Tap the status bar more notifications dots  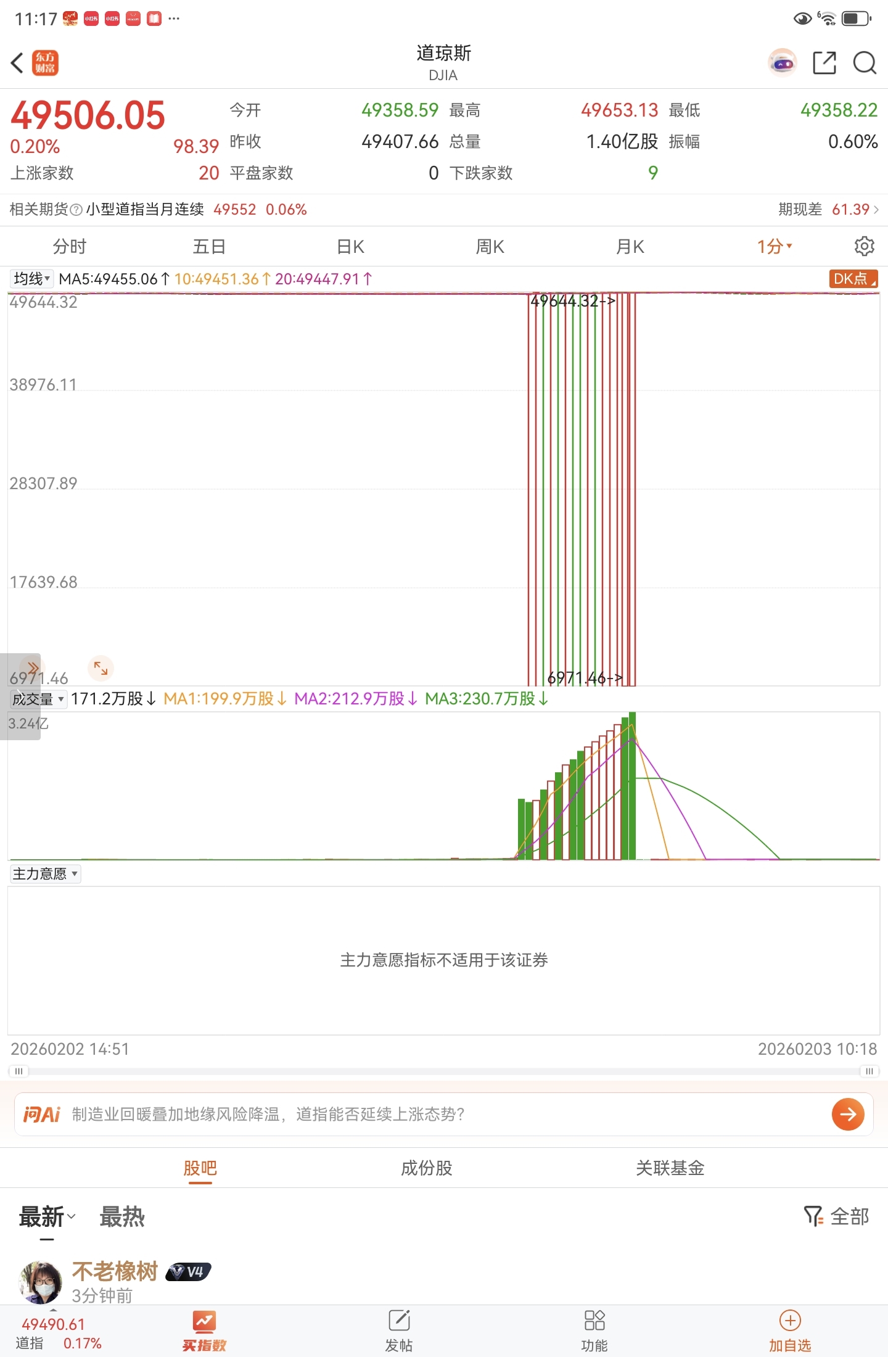pos(174,19)
